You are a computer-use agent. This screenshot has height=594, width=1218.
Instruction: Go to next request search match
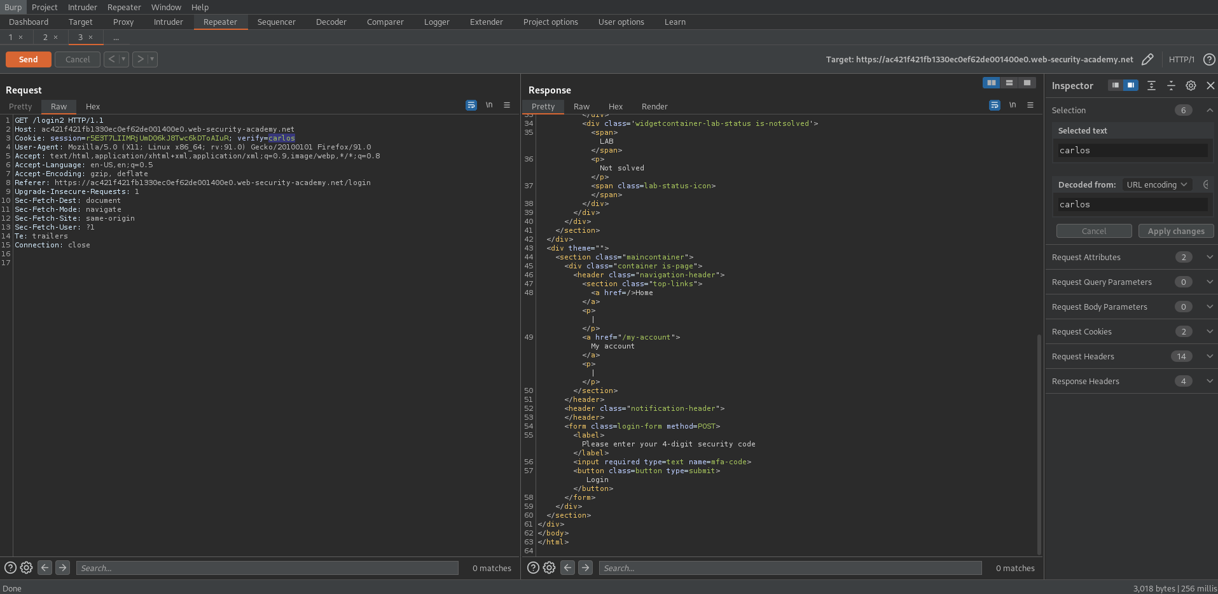[62, 567]
